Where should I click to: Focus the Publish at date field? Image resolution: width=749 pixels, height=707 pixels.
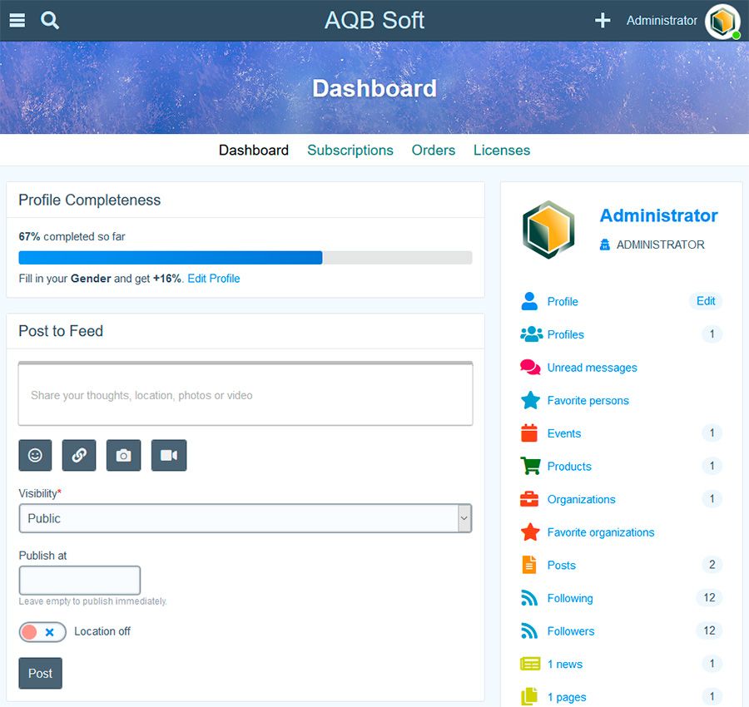coord(80,581)
